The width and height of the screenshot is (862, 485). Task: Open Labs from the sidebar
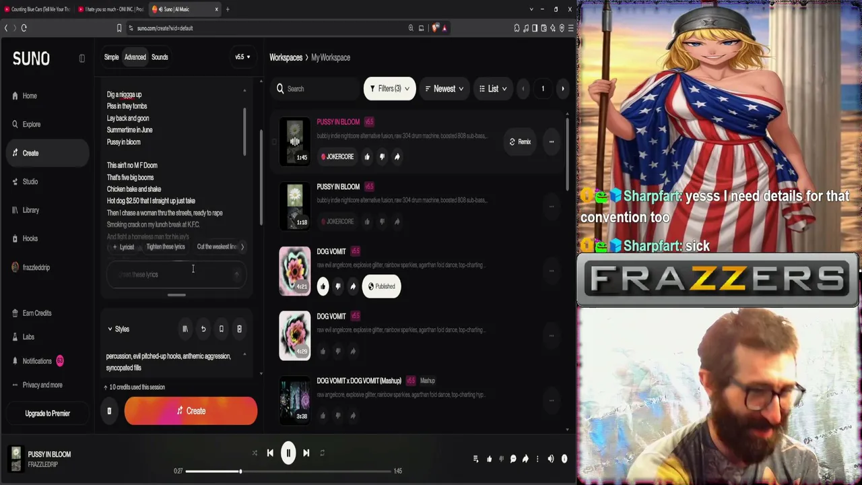pos(28,337)
